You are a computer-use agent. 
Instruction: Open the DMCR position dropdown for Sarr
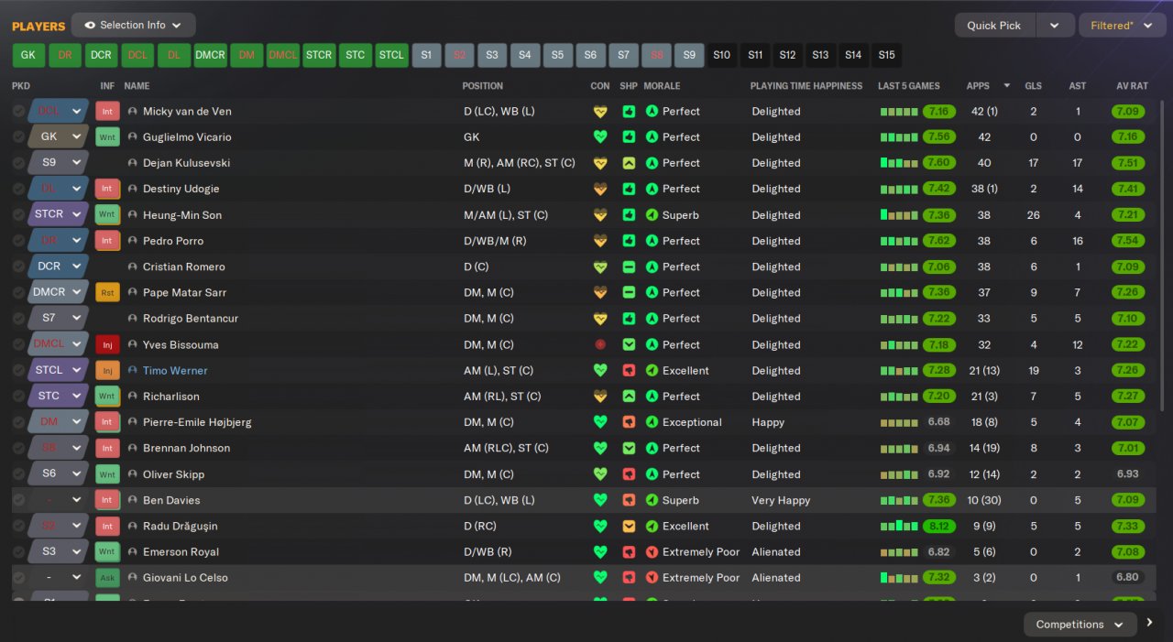pyautogui.click(x=58, y=293)
